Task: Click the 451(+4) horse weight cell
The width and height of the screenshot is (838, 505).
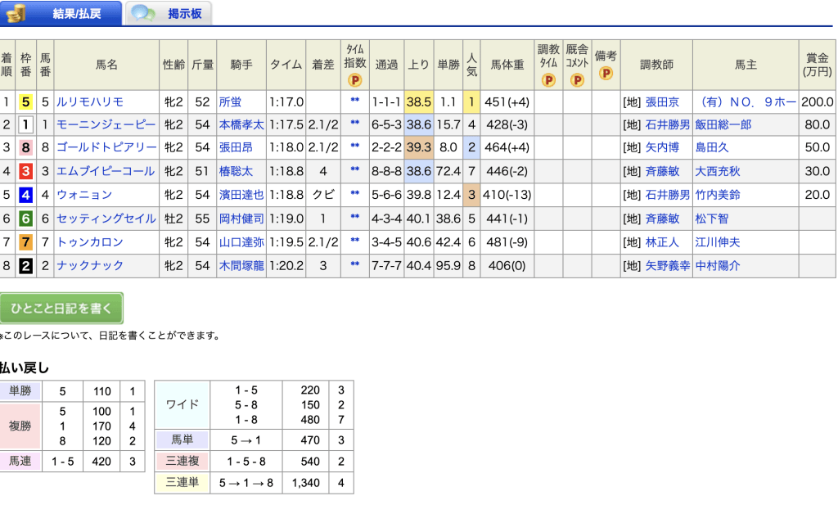Action: (x=507, y=102)
